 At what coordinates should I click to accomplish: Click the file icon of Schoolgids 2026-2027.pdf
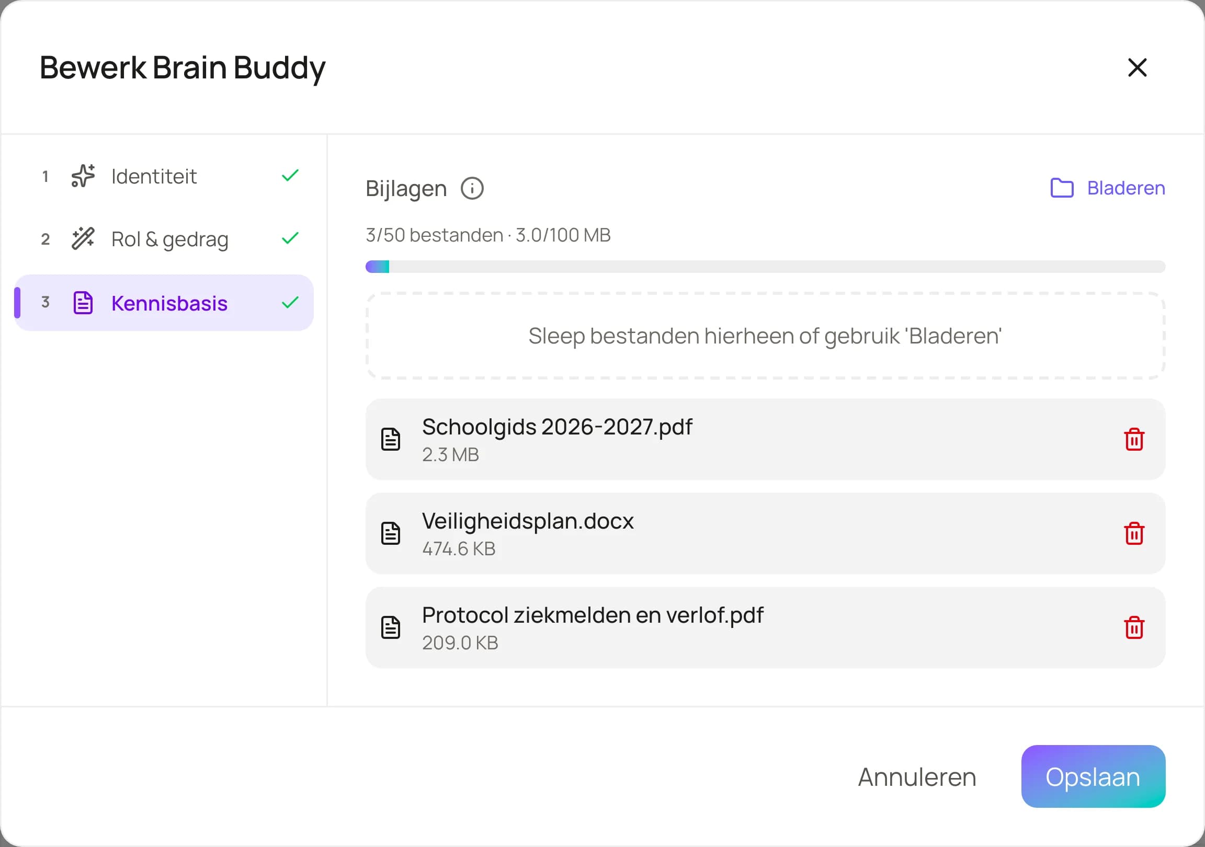point(390,439)
